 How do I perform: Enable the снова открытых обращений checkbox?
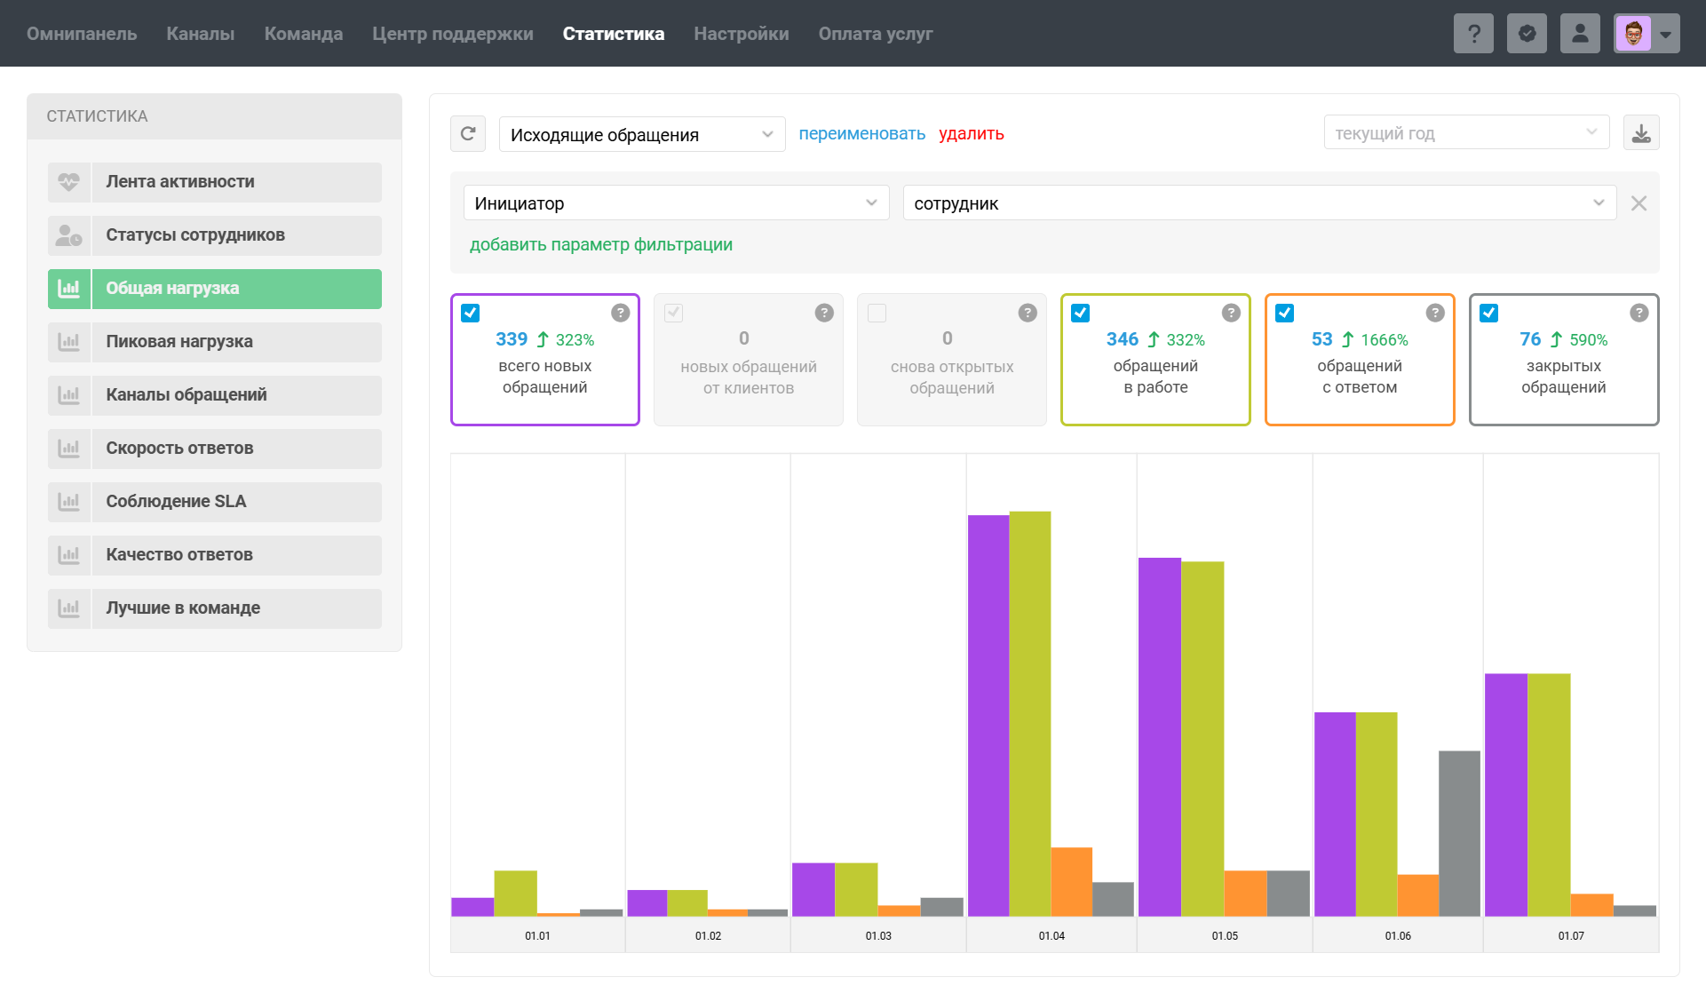tap(877, 313)
